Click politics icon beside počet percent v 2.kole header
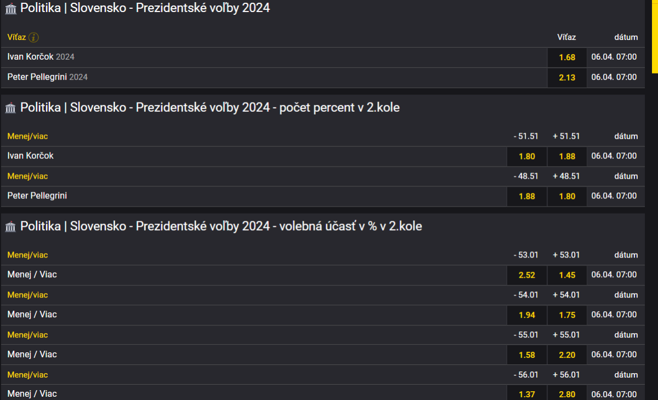 pyautogui.click(x=10, y=108)
